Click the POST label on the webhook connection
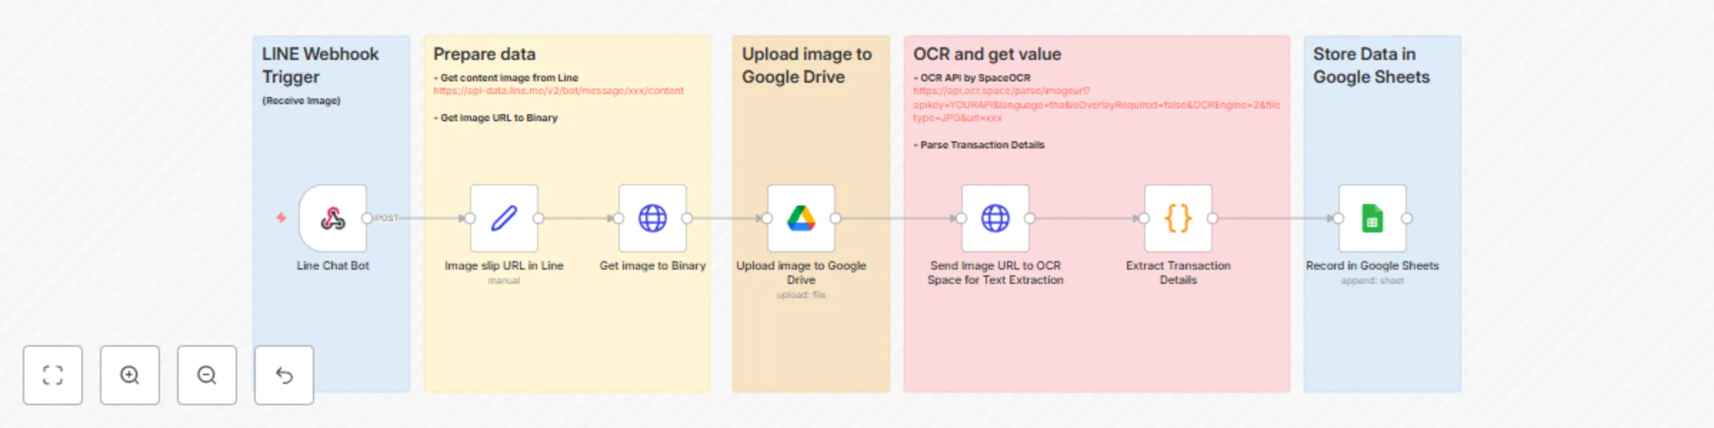This screenshot has height=428, width=1714. point(386,218)
